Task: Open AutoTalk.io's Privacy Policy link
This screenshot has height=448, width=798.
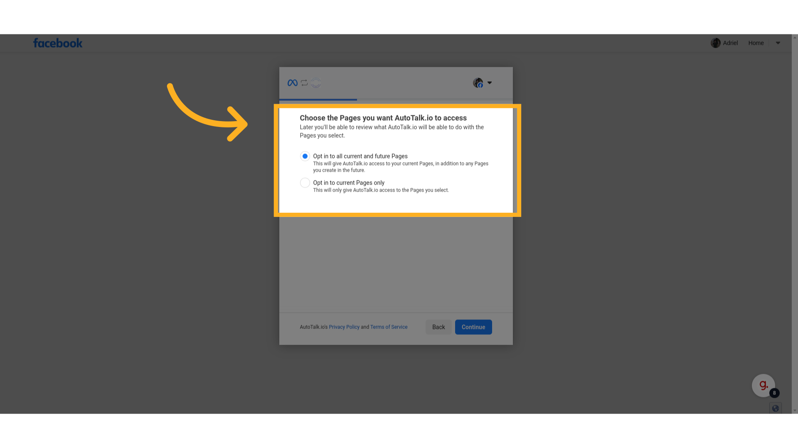Action: [344, 327]
